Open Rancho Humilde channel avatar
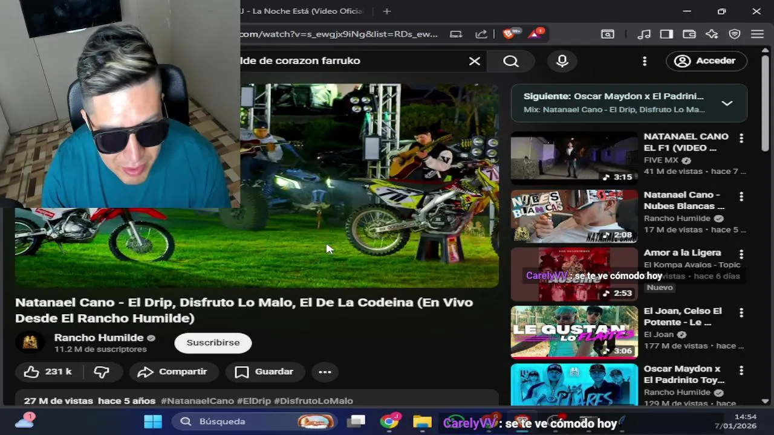Image resolution: width=774 pixels, height=435 pixels. 30,343
